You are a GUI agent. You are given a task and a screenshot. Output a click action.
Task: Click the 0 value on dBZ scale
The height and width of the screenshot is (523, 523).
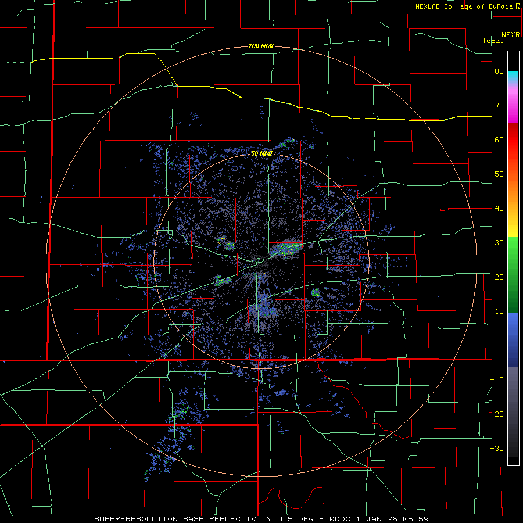[501, 346]
